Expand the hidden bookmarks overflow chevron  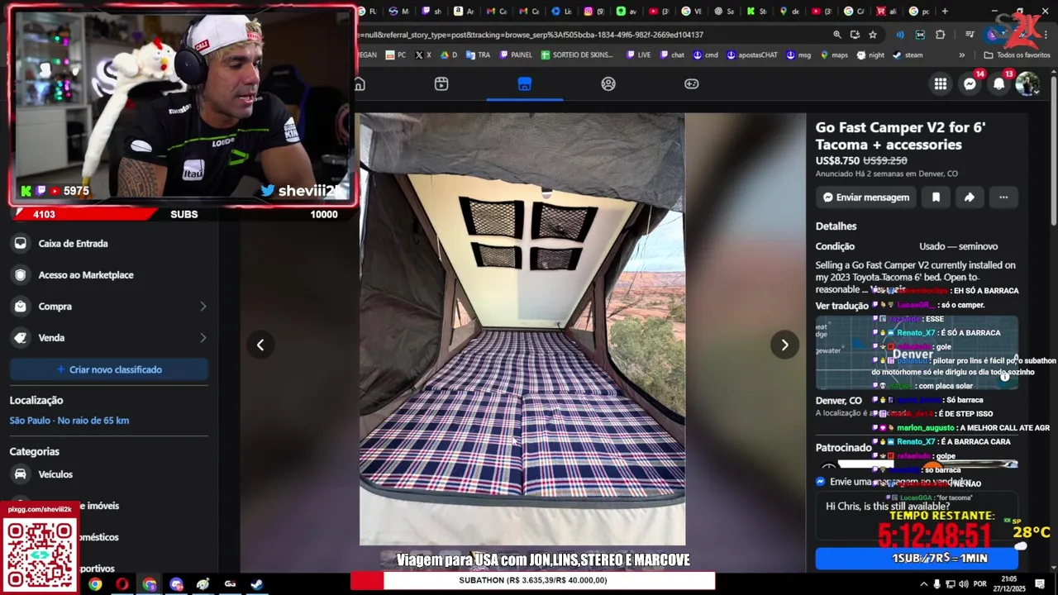click(x=961, y=55)
